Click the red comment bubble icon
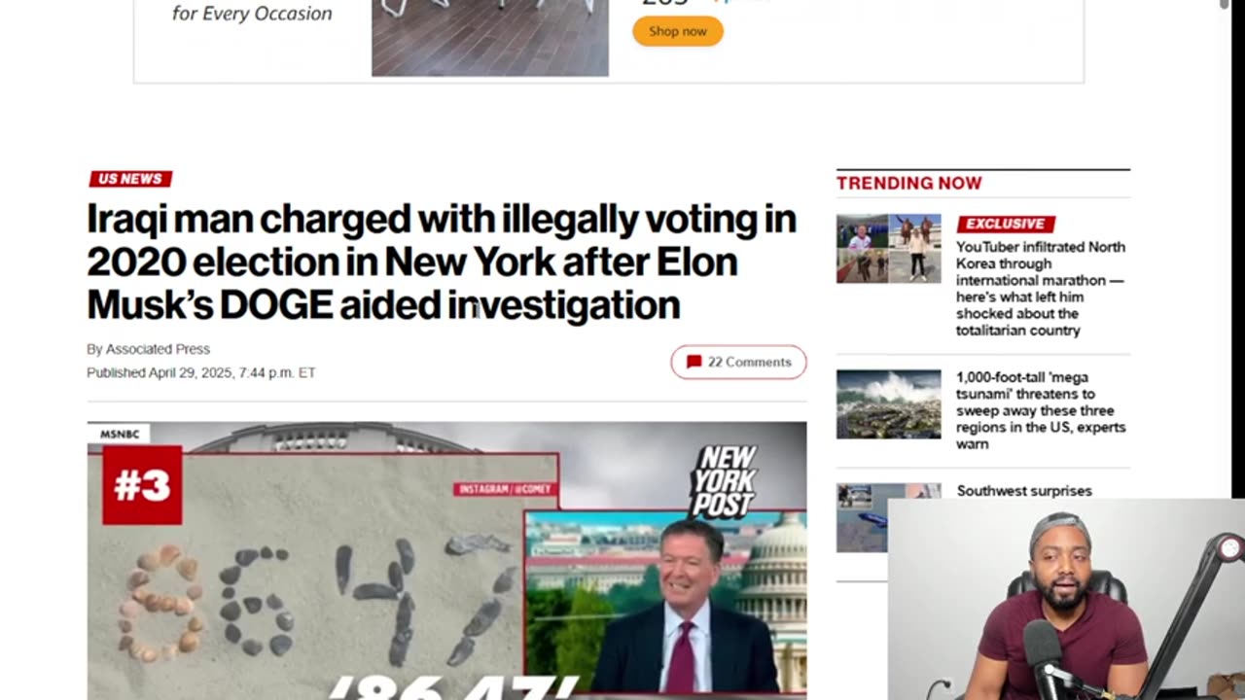The image size is (1245, 700). click(694, 362)
